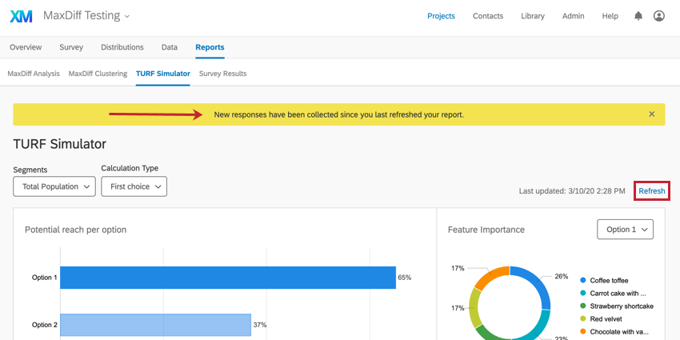The width and height of the screenshot is (680, 340).
Task: Open the Distributions tab
Action: [122, 47]
